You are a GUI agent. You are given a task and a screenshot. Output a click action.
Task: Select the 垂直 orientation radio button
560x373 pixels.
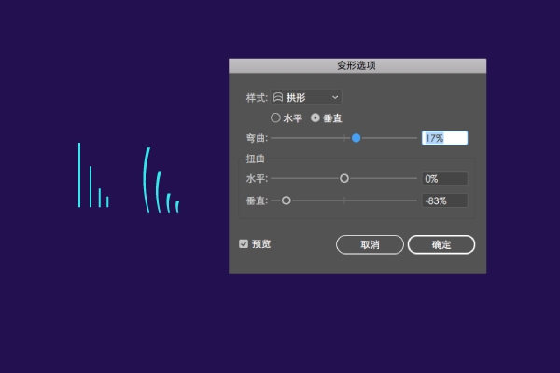(x=315, y=117)
